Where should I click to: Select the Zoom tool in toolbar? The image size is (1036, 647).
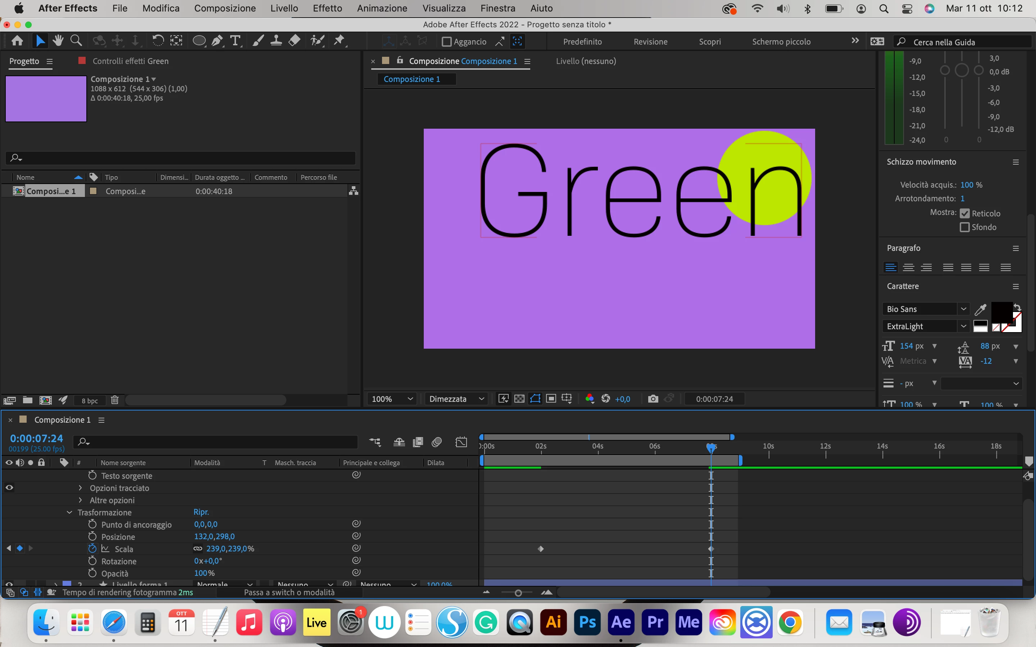click(76, 41)
